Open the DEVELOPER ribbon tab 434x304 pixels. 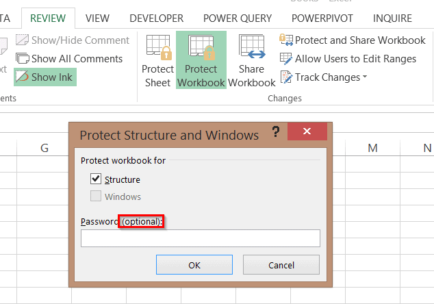coord(156,18)
